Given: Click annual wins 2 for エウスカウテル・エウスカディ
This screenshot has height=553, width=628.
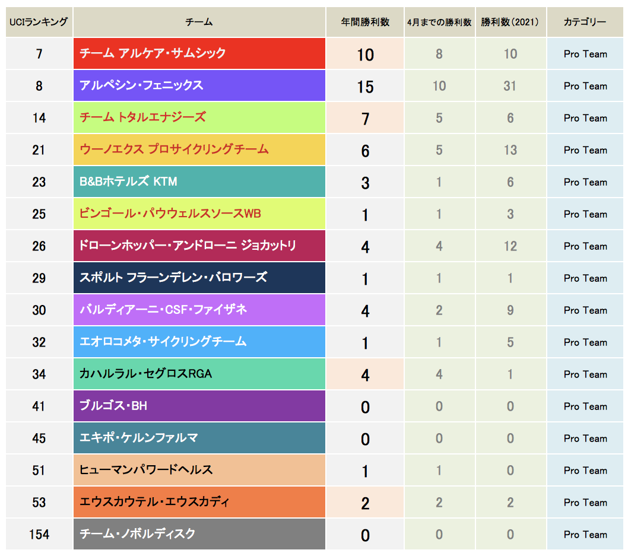Looking at the screenshot, I should (x=365, y=502).
